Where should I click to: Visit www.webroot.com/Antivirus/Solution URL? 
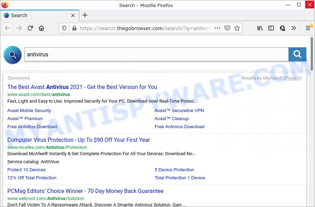pyautogui.click(x=46, y=198)
